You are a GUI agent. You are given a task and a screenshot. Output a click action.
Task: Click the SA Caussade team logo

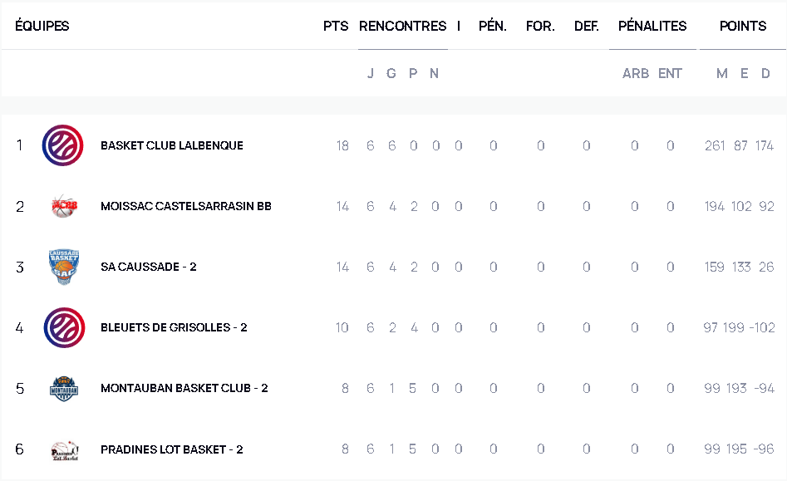63,267
